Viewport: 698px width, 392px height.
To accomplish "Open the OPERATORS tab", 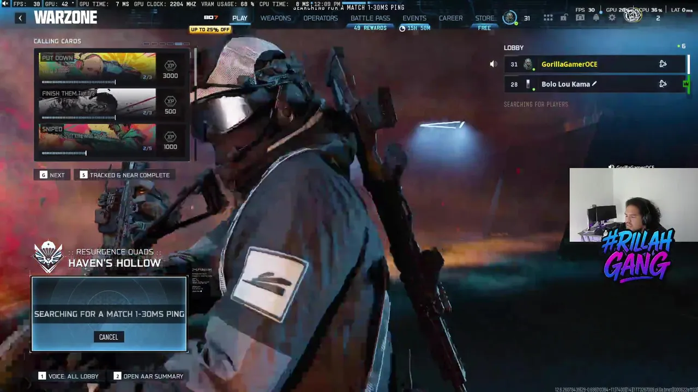I will pos(321,18).
